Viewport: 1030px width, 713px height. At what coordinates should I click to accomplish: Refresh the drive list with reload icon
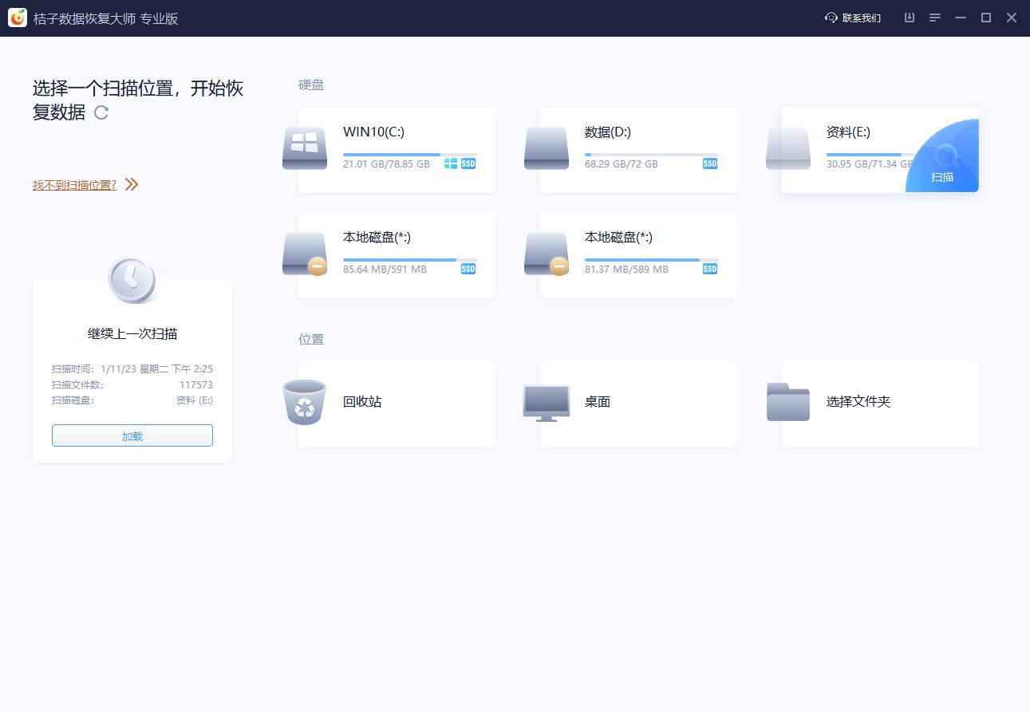(101, 112)
